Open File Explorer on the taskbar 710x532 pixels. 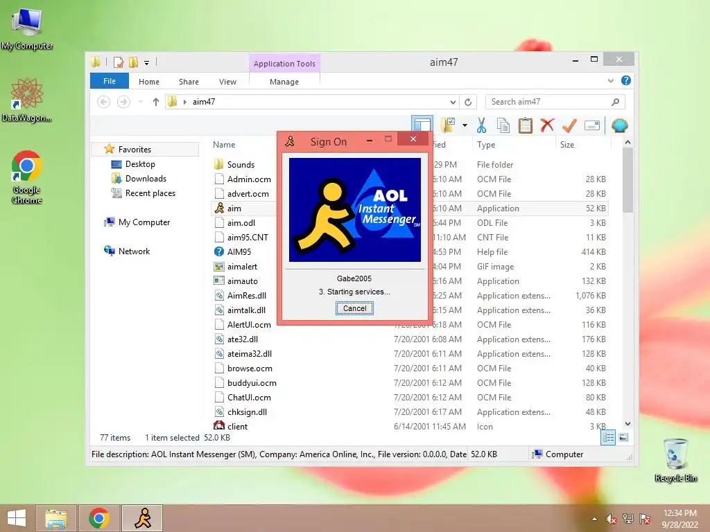pyautogui.click(x=56, y=518)
